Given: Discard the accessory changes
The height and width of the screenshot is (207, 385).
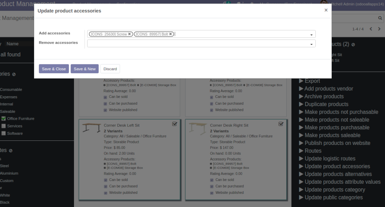Looking at the screenshot, I should point(110,69).
